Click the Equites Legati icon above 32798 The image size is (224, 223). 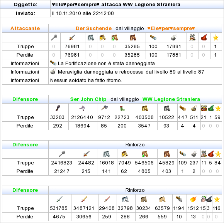(x=126, y=199)
